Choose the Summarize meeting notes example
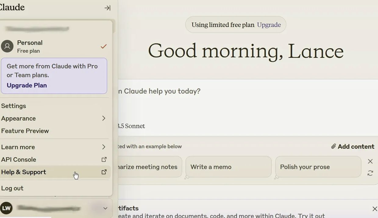 [150, 167]
